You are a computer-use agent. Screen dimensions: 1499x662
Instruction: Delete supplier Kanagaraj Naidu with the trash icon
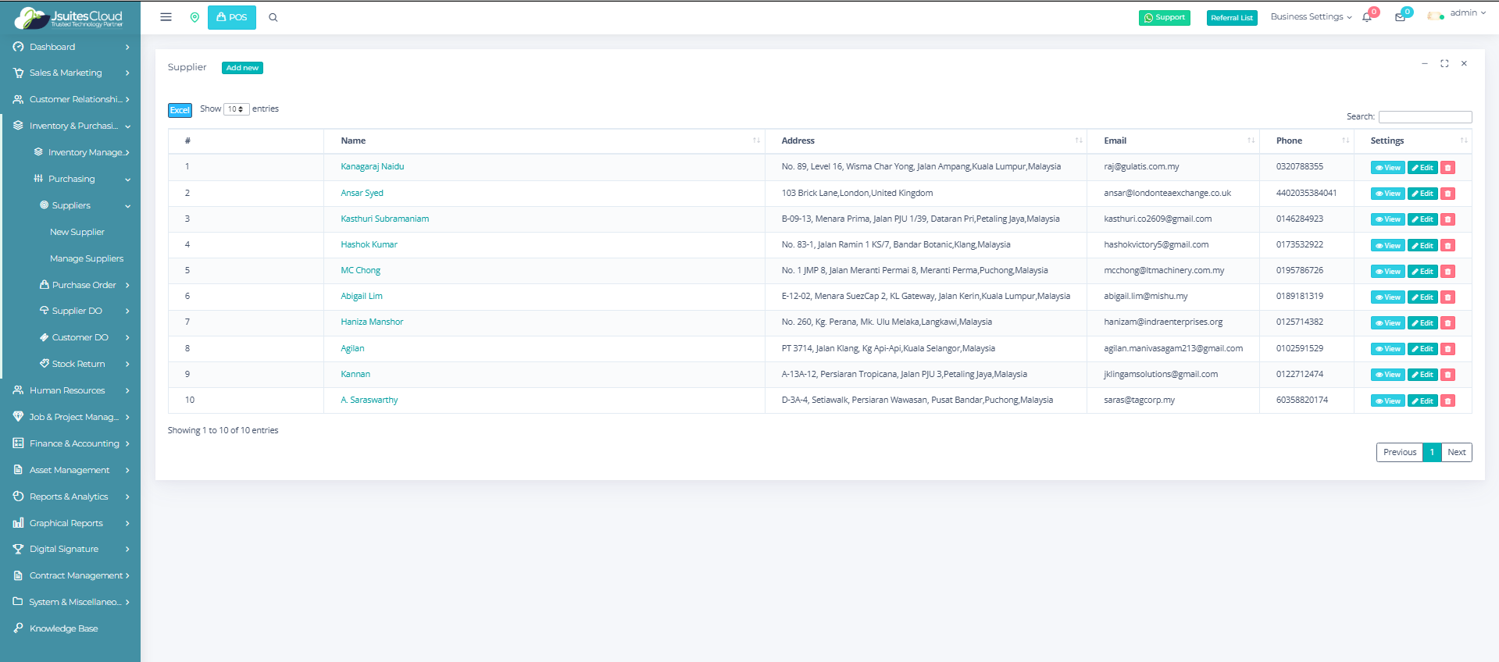click(1447, 168)
